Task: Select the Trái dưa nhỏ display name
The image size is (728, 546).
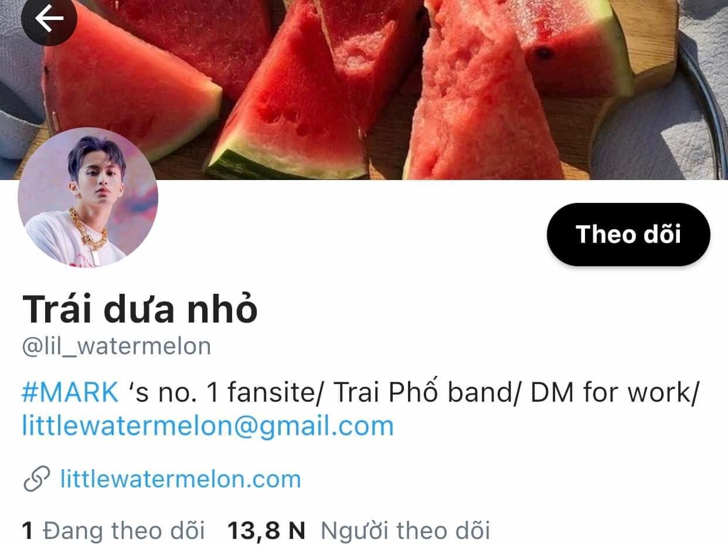Action: [140, 310]
